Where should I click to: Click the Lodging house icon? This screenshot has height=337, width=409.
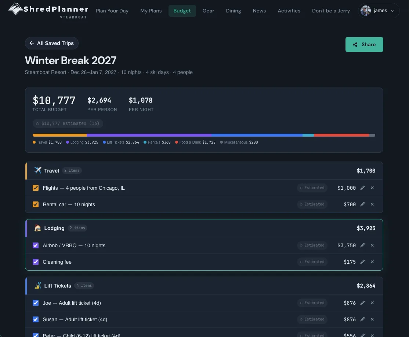pos(38,228)
